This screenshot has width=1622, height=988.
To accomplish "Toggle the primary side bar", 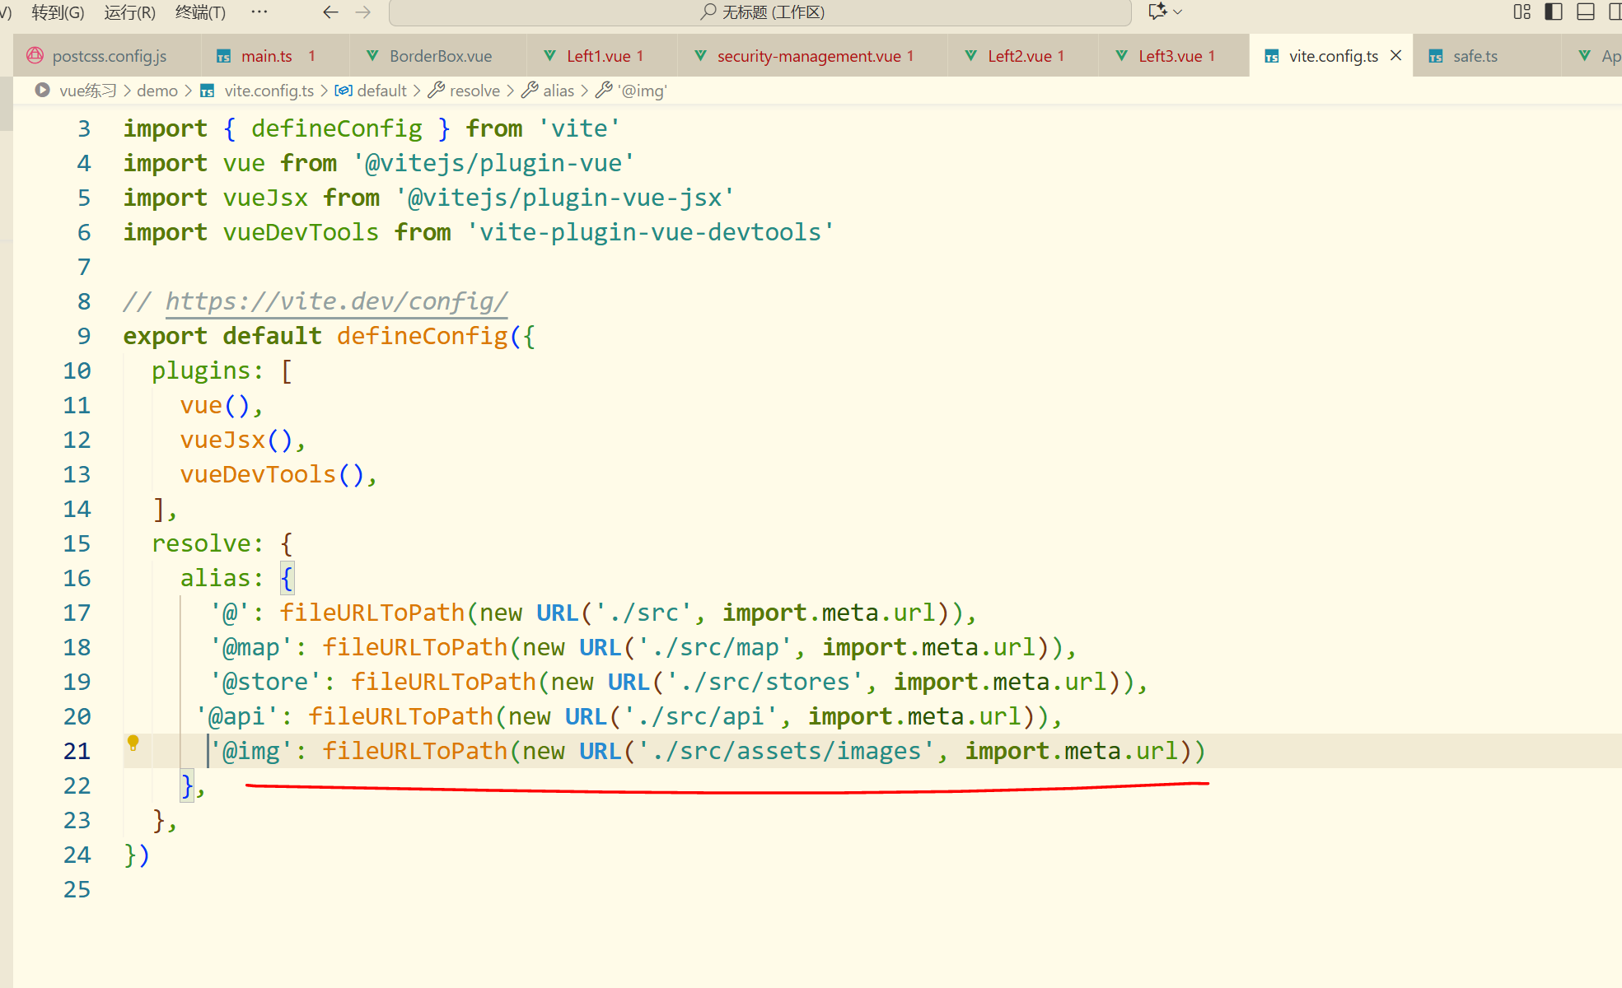I will [x=1553, y=12].
